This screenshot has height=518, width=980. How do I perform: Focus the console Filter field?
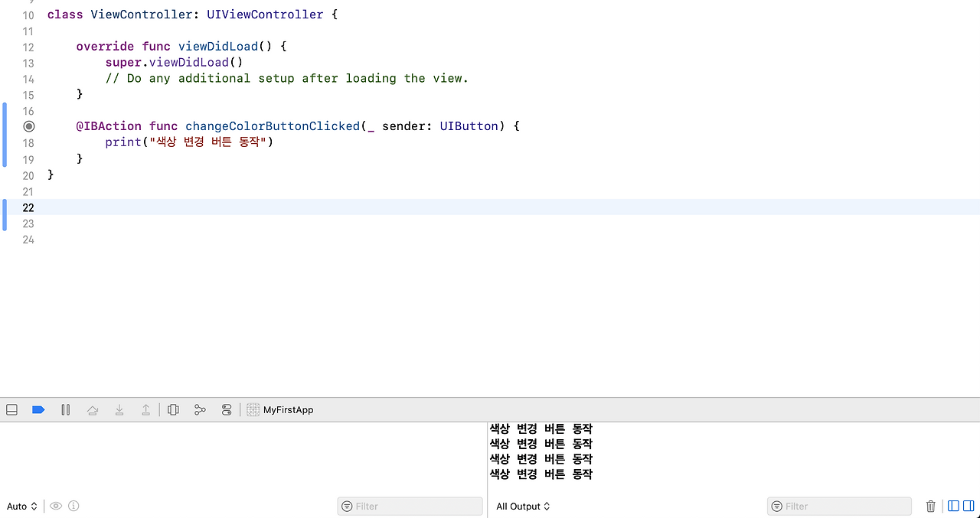839,507
